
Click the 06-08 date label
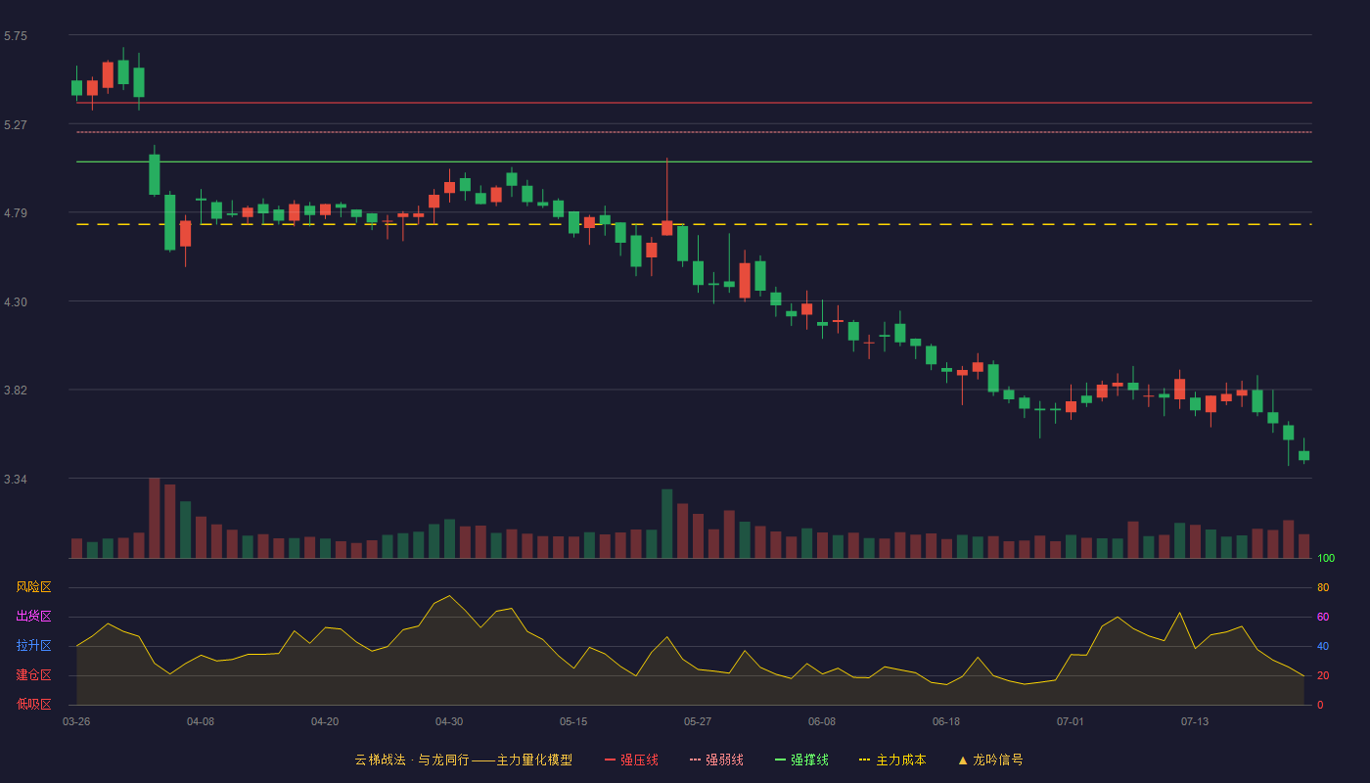pos(822,721)
